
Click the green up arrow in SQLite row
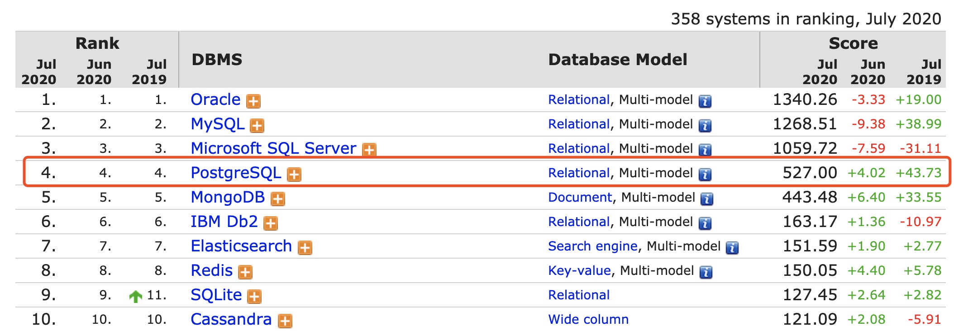point(135,296)
